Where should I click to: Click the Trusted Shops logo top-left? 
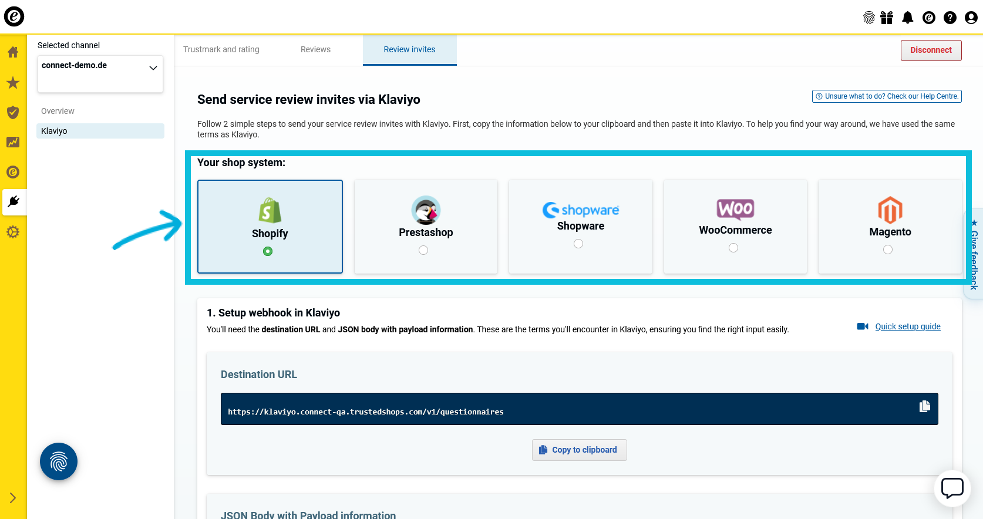point(14,16)
